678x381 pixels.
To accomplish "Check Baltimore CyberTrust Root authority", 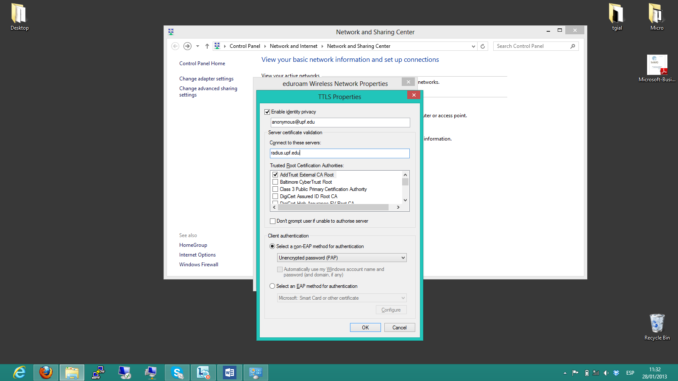I will click(x=275, y=182).
